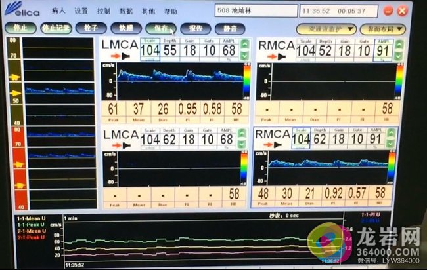
Task: Click yellow depth marker arrow above the 50 label
Action: click(x=15, y=93)
